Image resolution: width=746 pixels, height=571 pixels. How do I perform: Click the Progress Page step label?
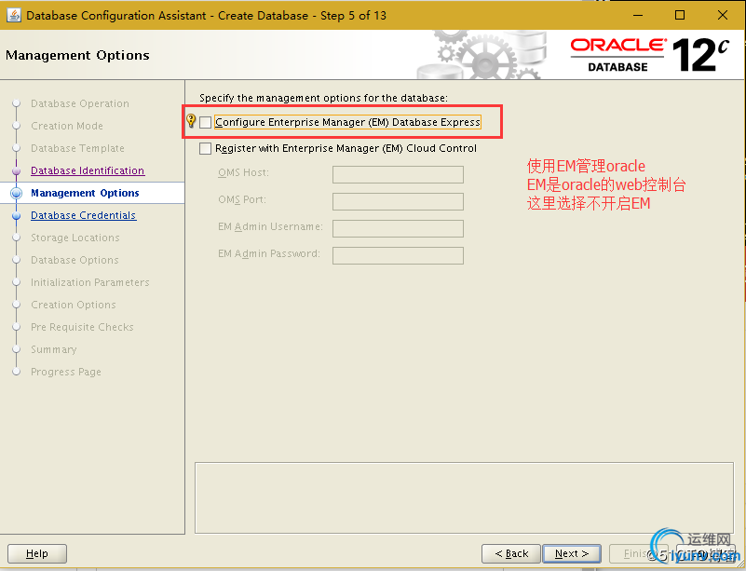[x=66, y=372]
